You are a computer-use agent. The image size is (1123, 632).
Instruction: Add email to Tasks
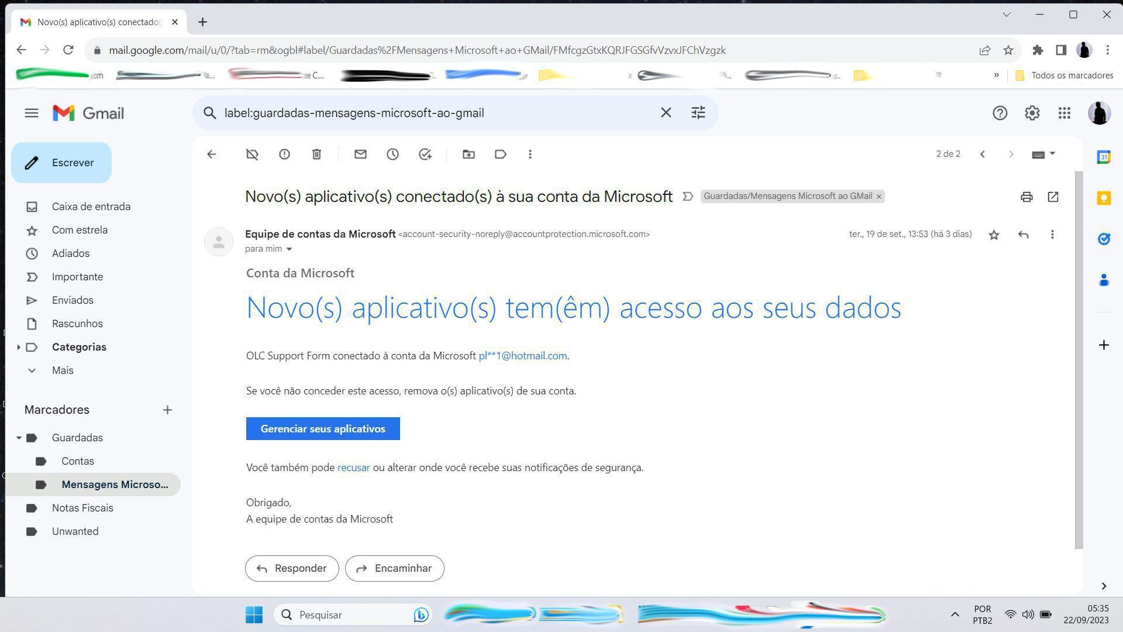[x=425, y=154]
